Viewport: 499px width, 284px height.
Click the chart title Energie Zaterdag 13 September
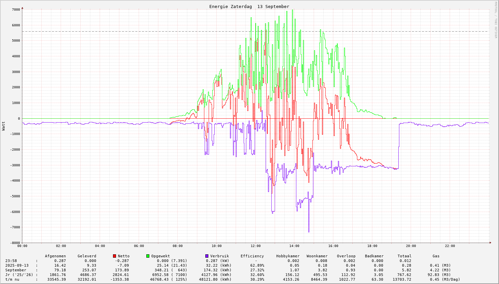pos(249,7)
